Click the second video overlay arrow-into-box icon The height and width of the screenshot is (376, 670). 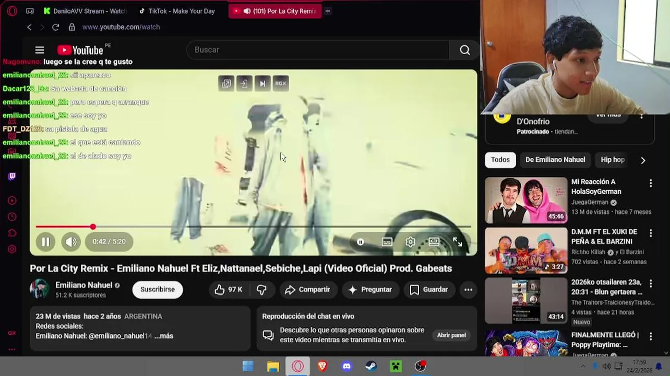[x=244, y=84]
